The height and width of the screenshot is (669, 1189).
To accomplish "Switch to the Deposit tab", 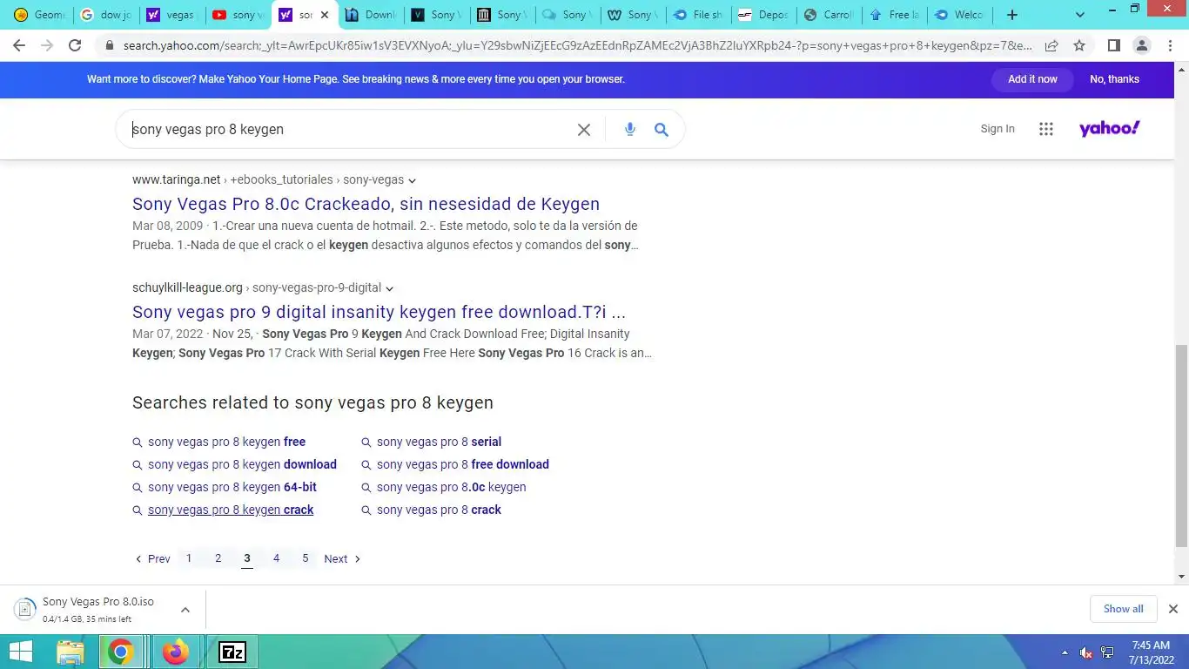I will [x=763, y=15].
